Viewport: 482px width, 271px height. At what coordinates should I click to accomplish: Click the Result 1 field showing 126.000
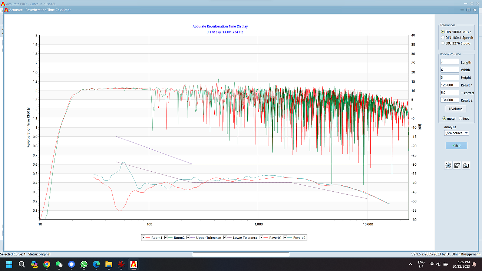(x=450, y=85)
